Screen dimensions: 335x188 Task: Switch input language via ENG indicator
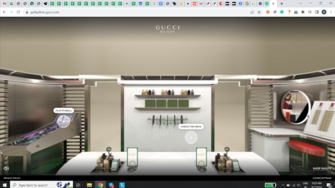pyautogui.click(x=305, y=185)
